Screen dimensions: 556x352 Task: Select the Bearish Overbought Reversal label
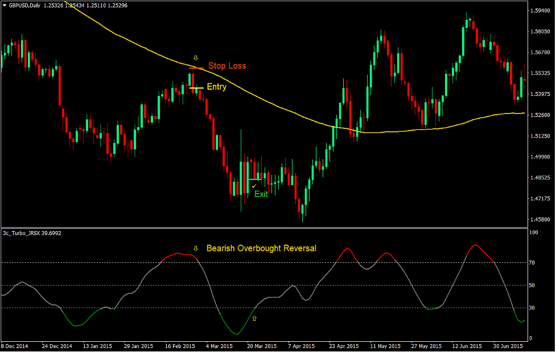[261, 249]
